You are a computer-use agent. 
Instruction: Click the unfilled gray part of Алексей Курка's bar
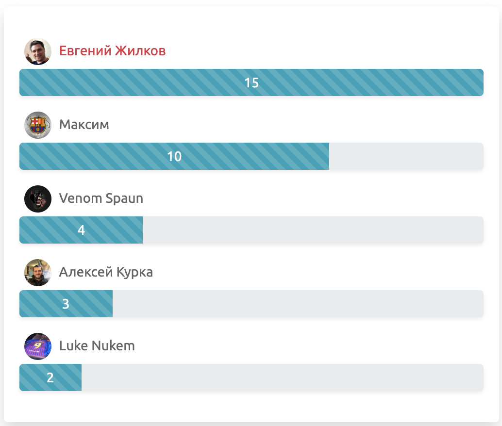pyautogui.click(x=298, y=304)
